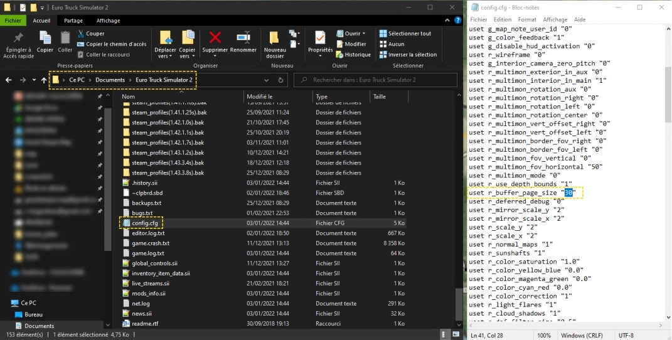Go back with the left arrow
672x340 pixels.
click(9, 80)
